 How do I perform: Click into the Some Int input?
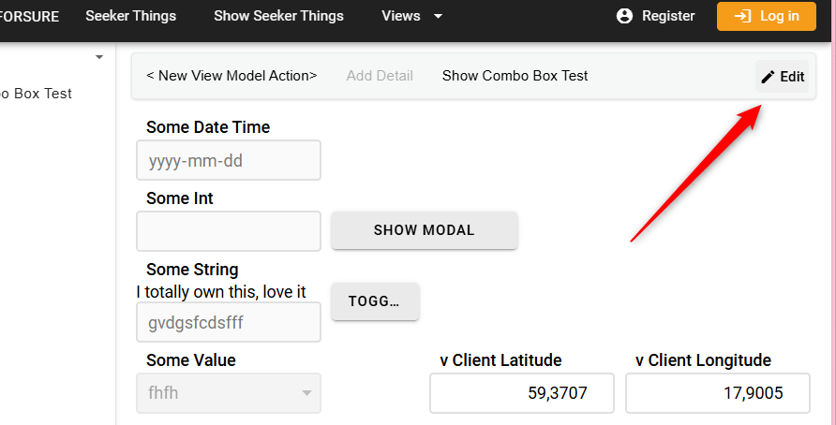[228, 231]
